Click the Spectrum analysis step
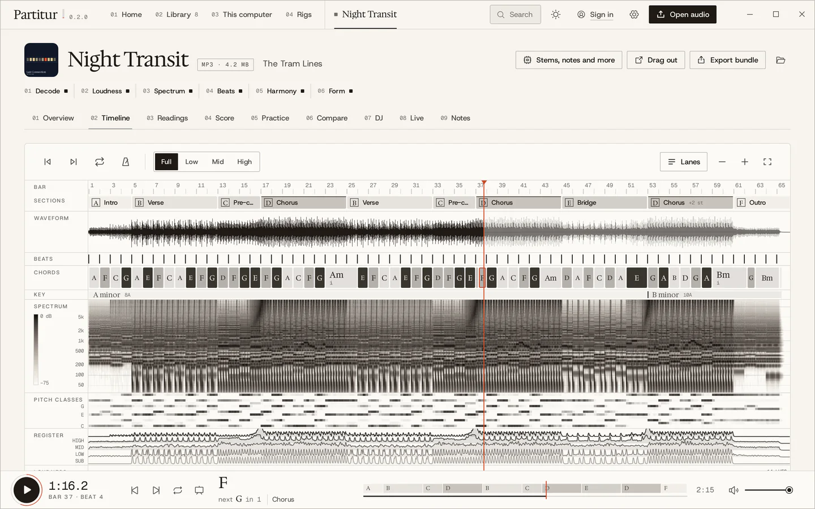Screen dimensions: 815x509 [168, 91]
